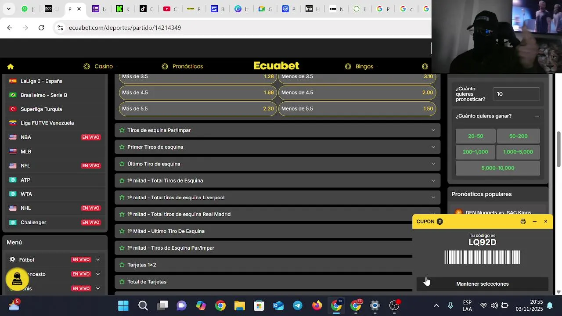Choose the 5,000-10,000 winnings range
The image size is (562, 316).
(x=498, y=168)
